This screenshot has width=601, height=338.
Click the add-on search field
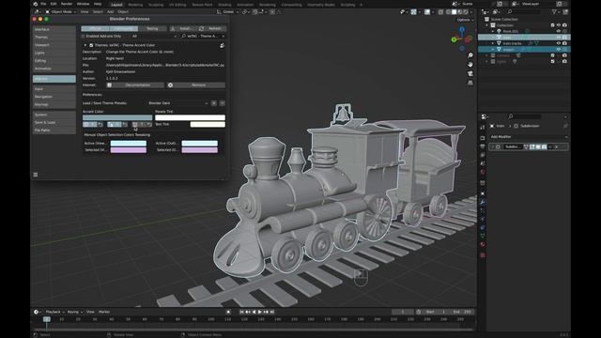coord(203,36)
